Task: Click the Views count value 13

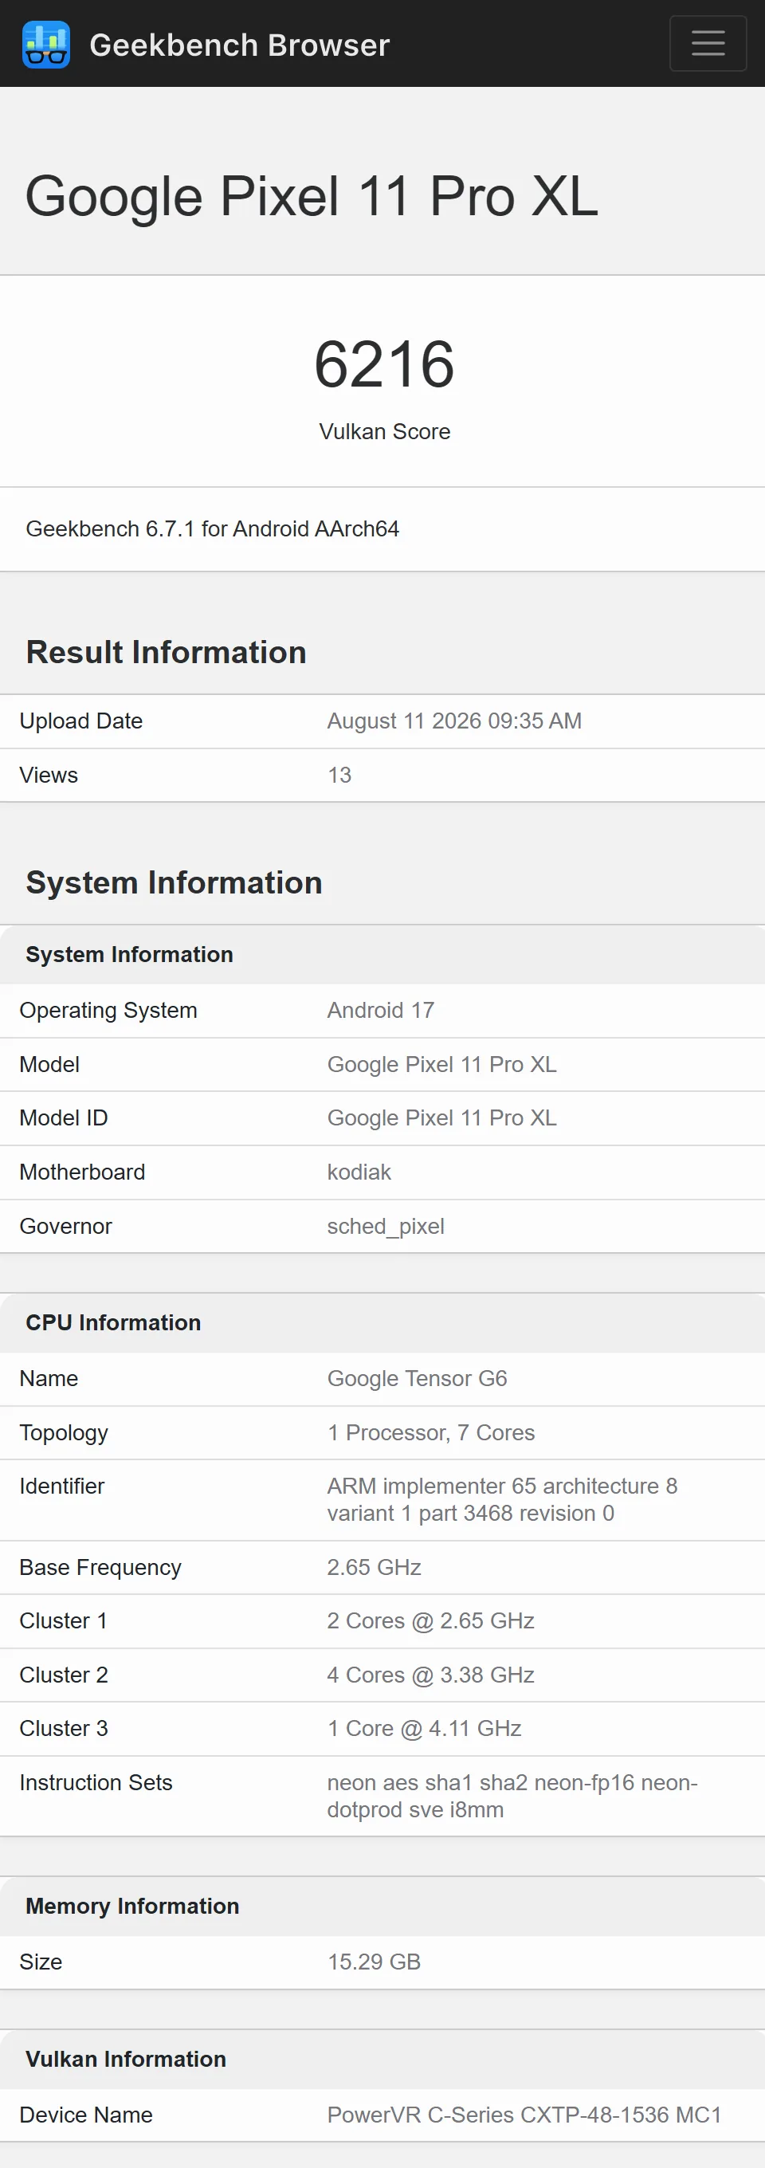Action: [x=339, y=775]
